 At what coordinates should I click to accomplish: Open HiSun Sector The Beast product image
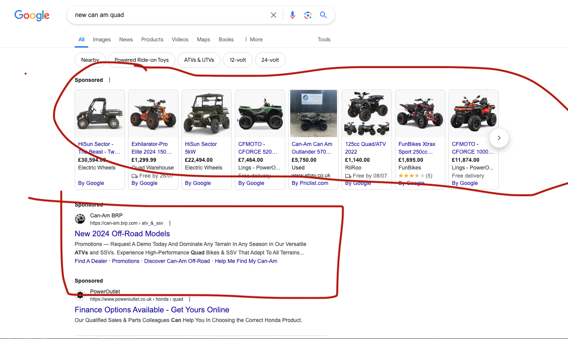100,114
